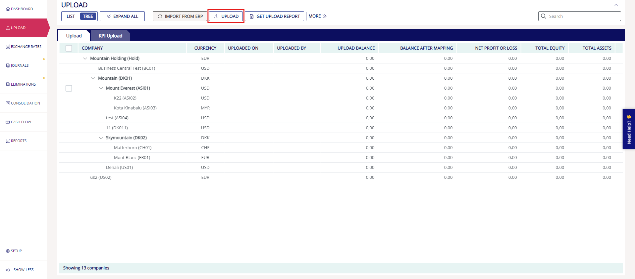Screen dimensions: 635x279
Task: Select the Matterhorn (CH01) row
Action: (x=341, y=148)
